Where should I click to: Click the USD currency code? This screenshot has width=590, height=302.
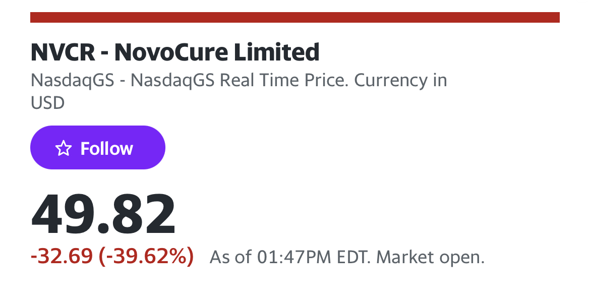[48, 103]
